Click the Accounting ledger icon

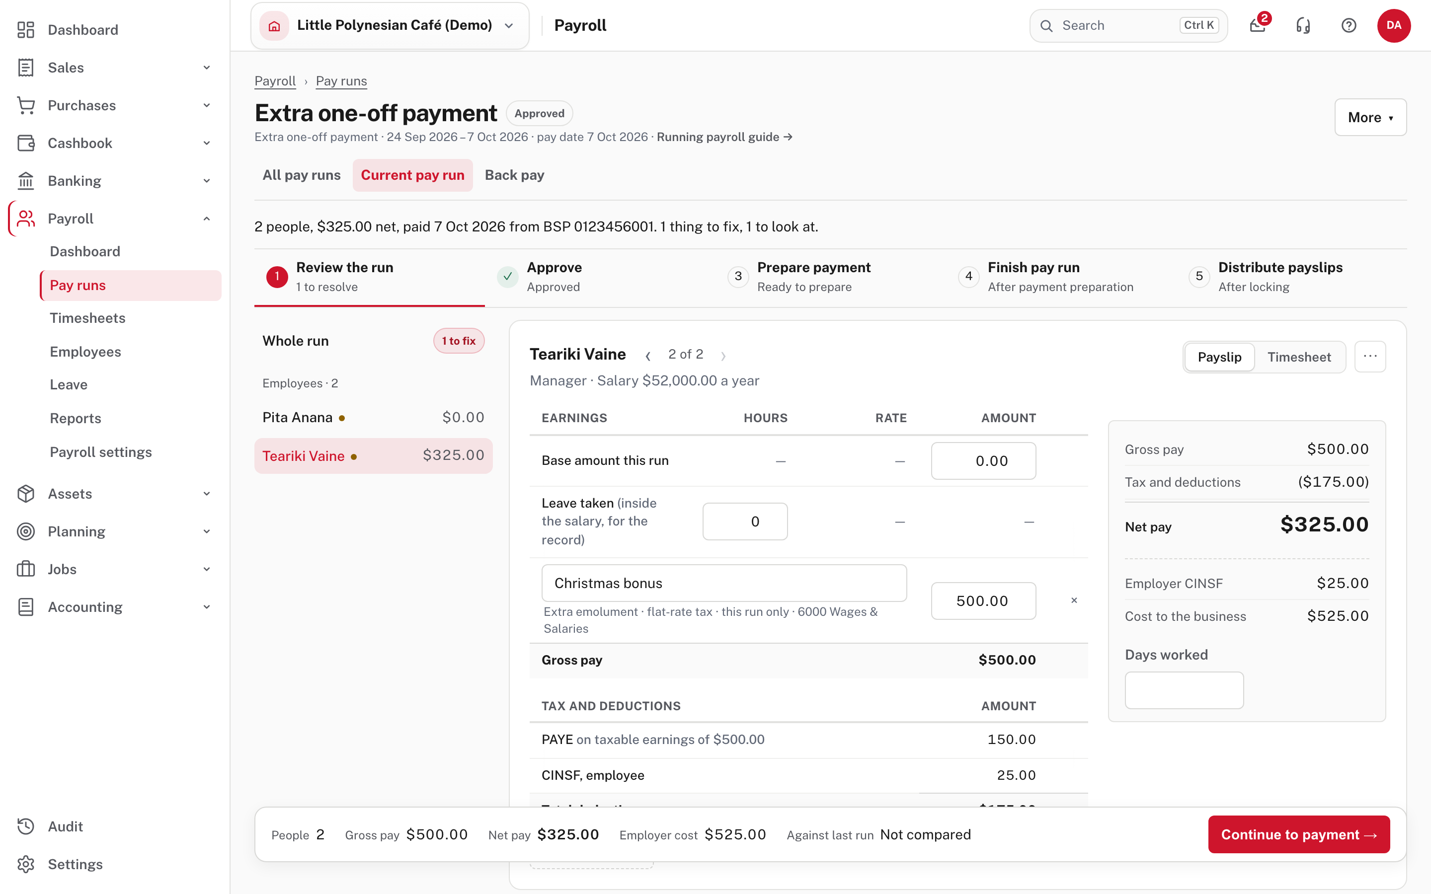[x=25, y=607]
